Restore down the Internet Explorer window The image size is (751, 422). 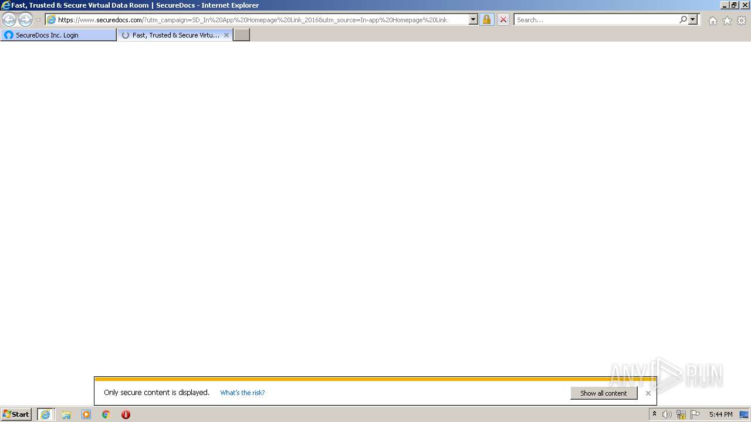coord(733,5)
